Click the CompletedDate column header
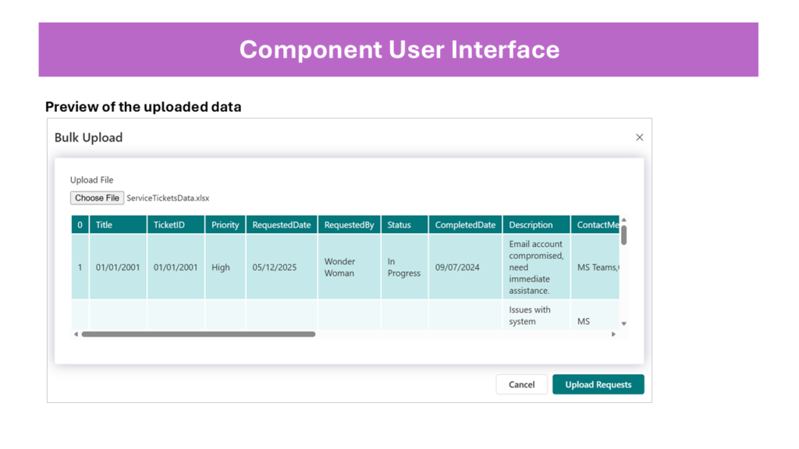The image size is (799, 449). [x=465, y=224]
